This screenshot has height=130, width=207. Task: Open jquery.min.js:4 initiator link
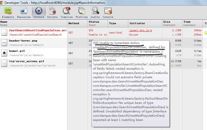tap(141, 30)
